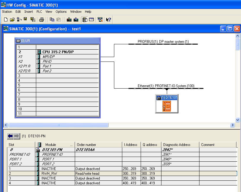
Task: Click the Ethernet(1) PROFINET-IO-System line
Action: tap(166, 88)
